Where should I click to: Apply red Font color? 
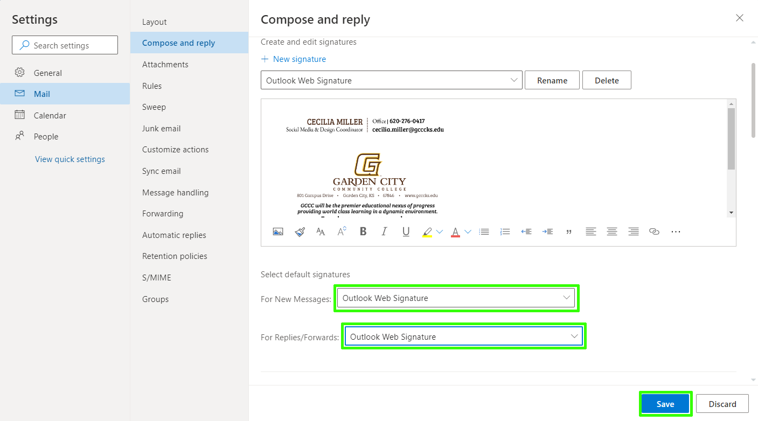(x=455, y=232)
